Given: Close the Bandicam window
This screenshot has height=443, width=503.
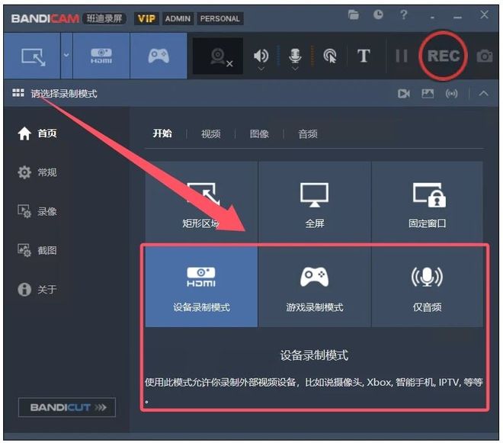Looking at the screenshot, I should (484, 14).
